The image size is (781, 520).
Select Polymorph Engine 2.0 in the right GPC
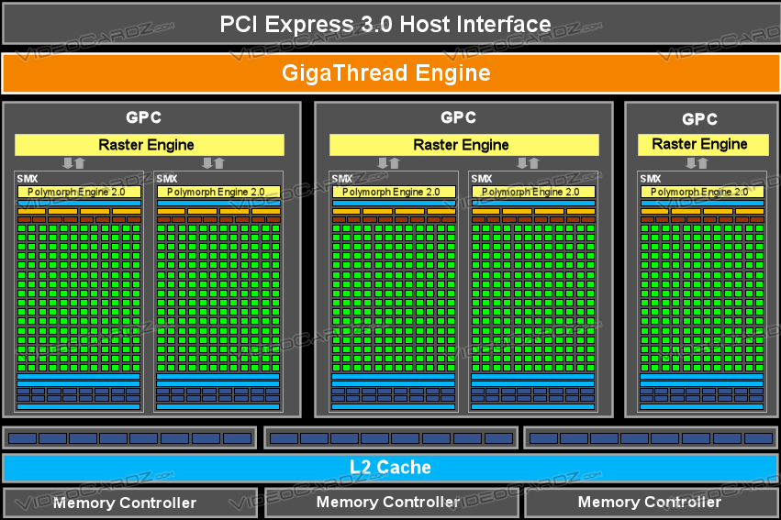tap(702, 192)
